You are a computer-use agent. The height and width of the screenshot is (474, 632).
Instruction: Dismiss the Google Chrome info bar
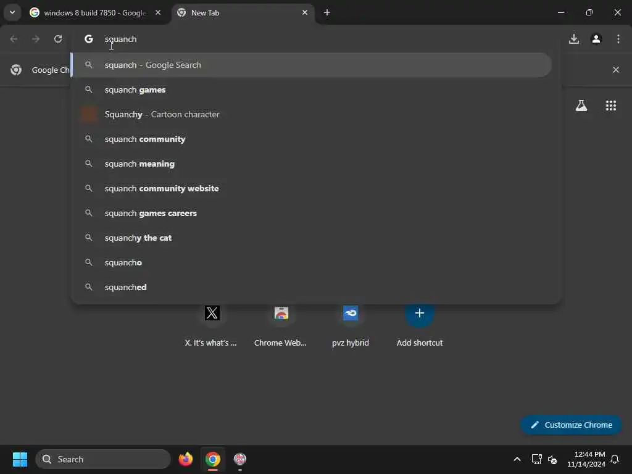coord(615,70)
